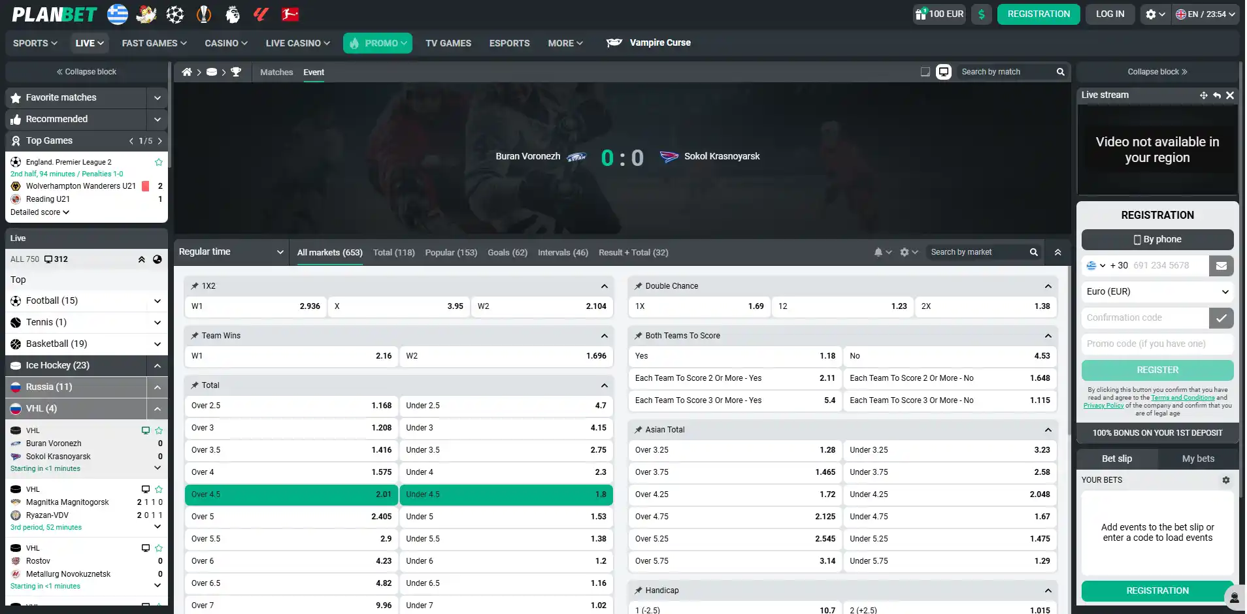Click the stream monitor icon for Magnitka Magnitogorsk match
1247x614 pixels.
[146, 489]
